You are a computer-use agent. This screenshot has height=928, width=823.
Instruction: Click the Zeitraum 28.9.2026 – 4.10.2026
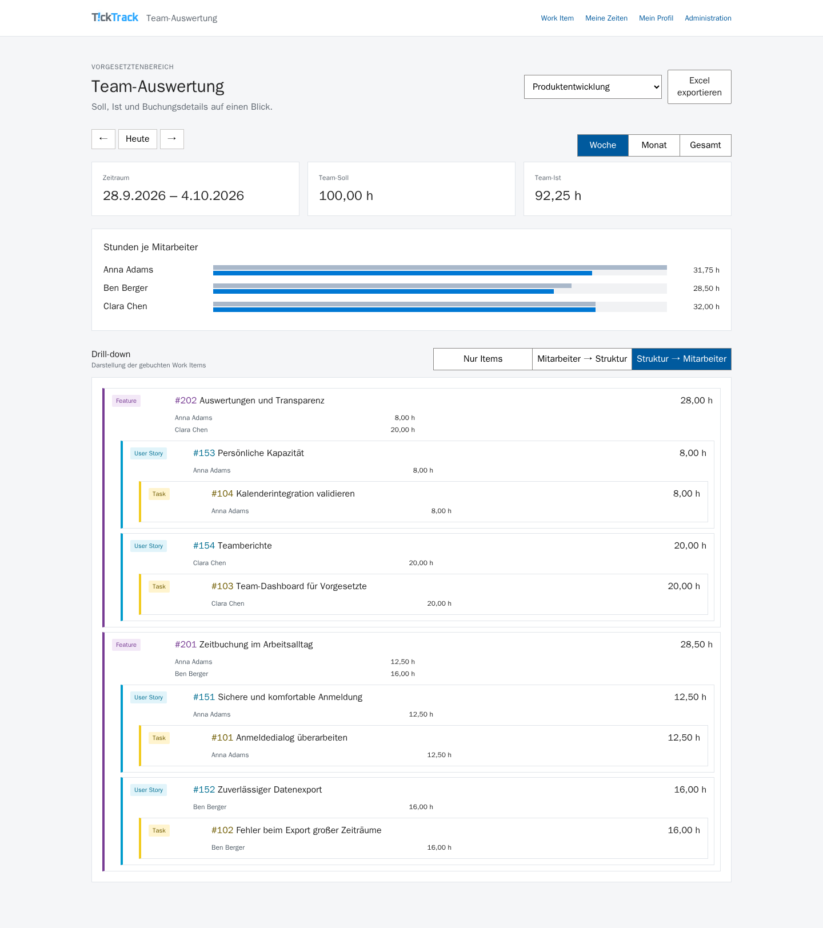173,196
